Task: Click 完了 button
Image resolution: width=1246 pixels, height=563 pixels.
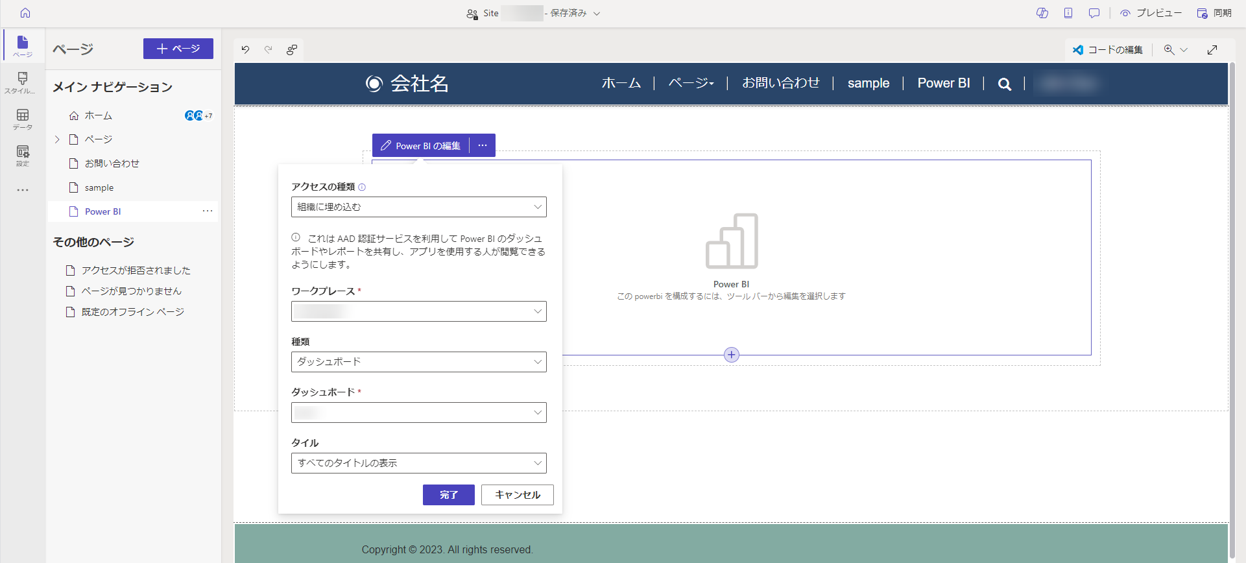Action: pyautogui.click(x=449, y=495)
